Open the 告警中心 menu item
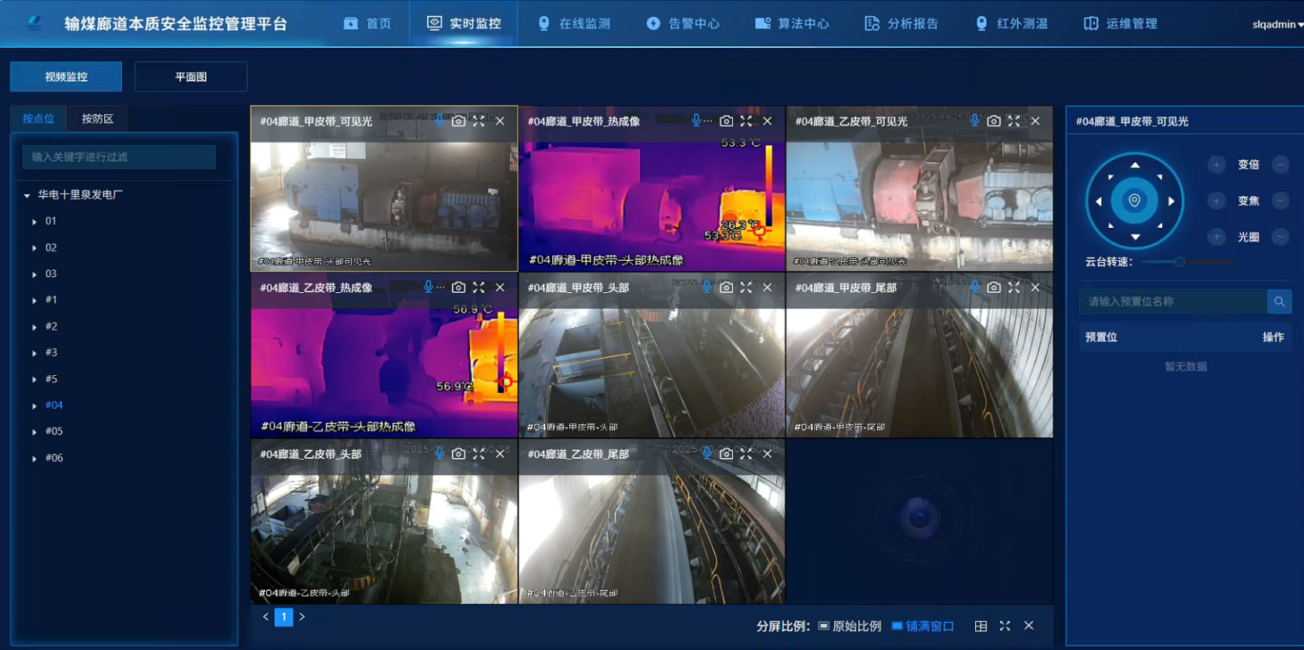 tap(683, 23)
